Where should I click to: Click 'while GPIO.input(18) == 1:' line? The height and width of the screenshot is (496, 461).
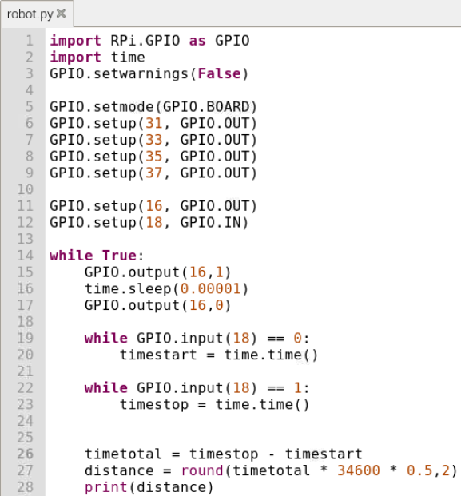197,388
